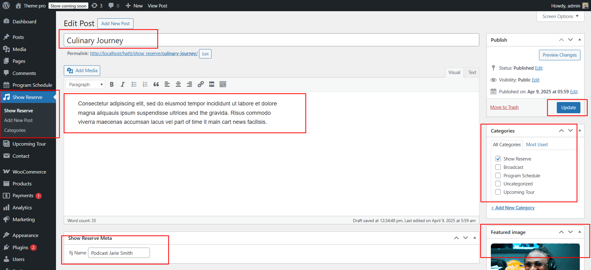Apply italic formatting to text
Viewport: 591px width, 270px height.
[x=123, y=84]
